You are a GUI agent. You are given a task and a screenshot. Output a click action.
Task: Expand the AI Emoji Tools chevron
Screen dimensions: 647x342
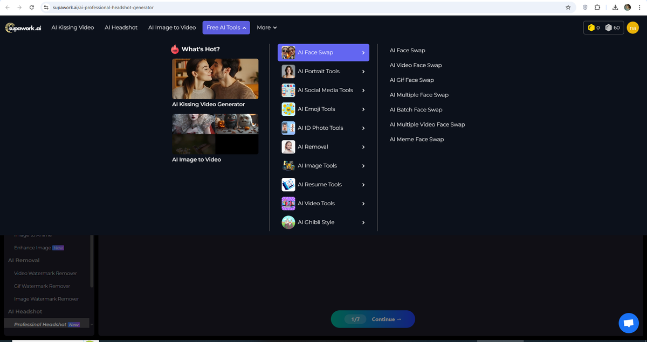click(x=363, y=109)
